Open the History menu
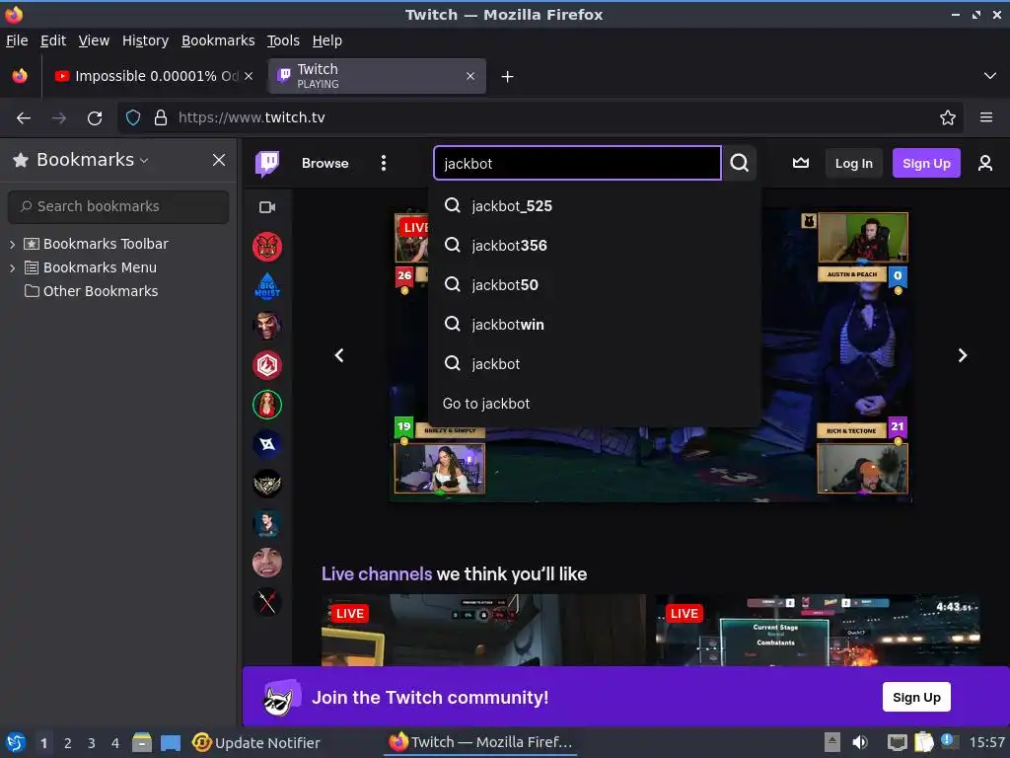The height and width of the screenshot is (758, 1010). click(145, 40)
